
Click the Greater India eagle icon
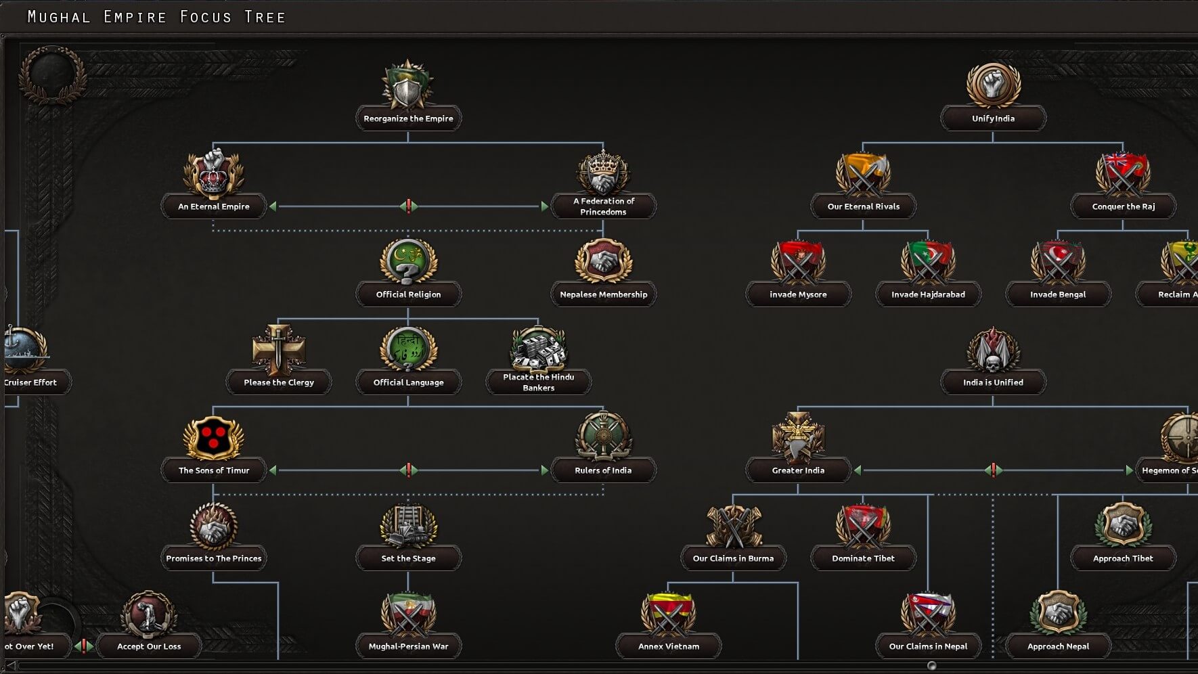798,438
